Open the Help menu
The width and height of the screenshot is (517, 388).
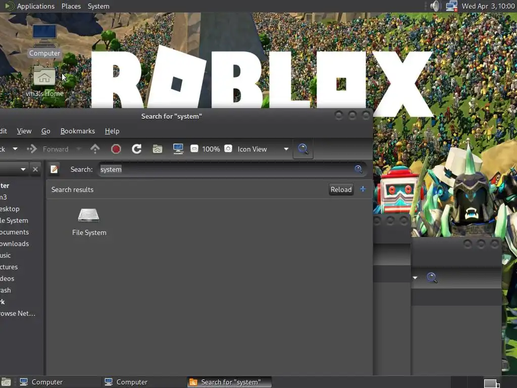(112, 131)
